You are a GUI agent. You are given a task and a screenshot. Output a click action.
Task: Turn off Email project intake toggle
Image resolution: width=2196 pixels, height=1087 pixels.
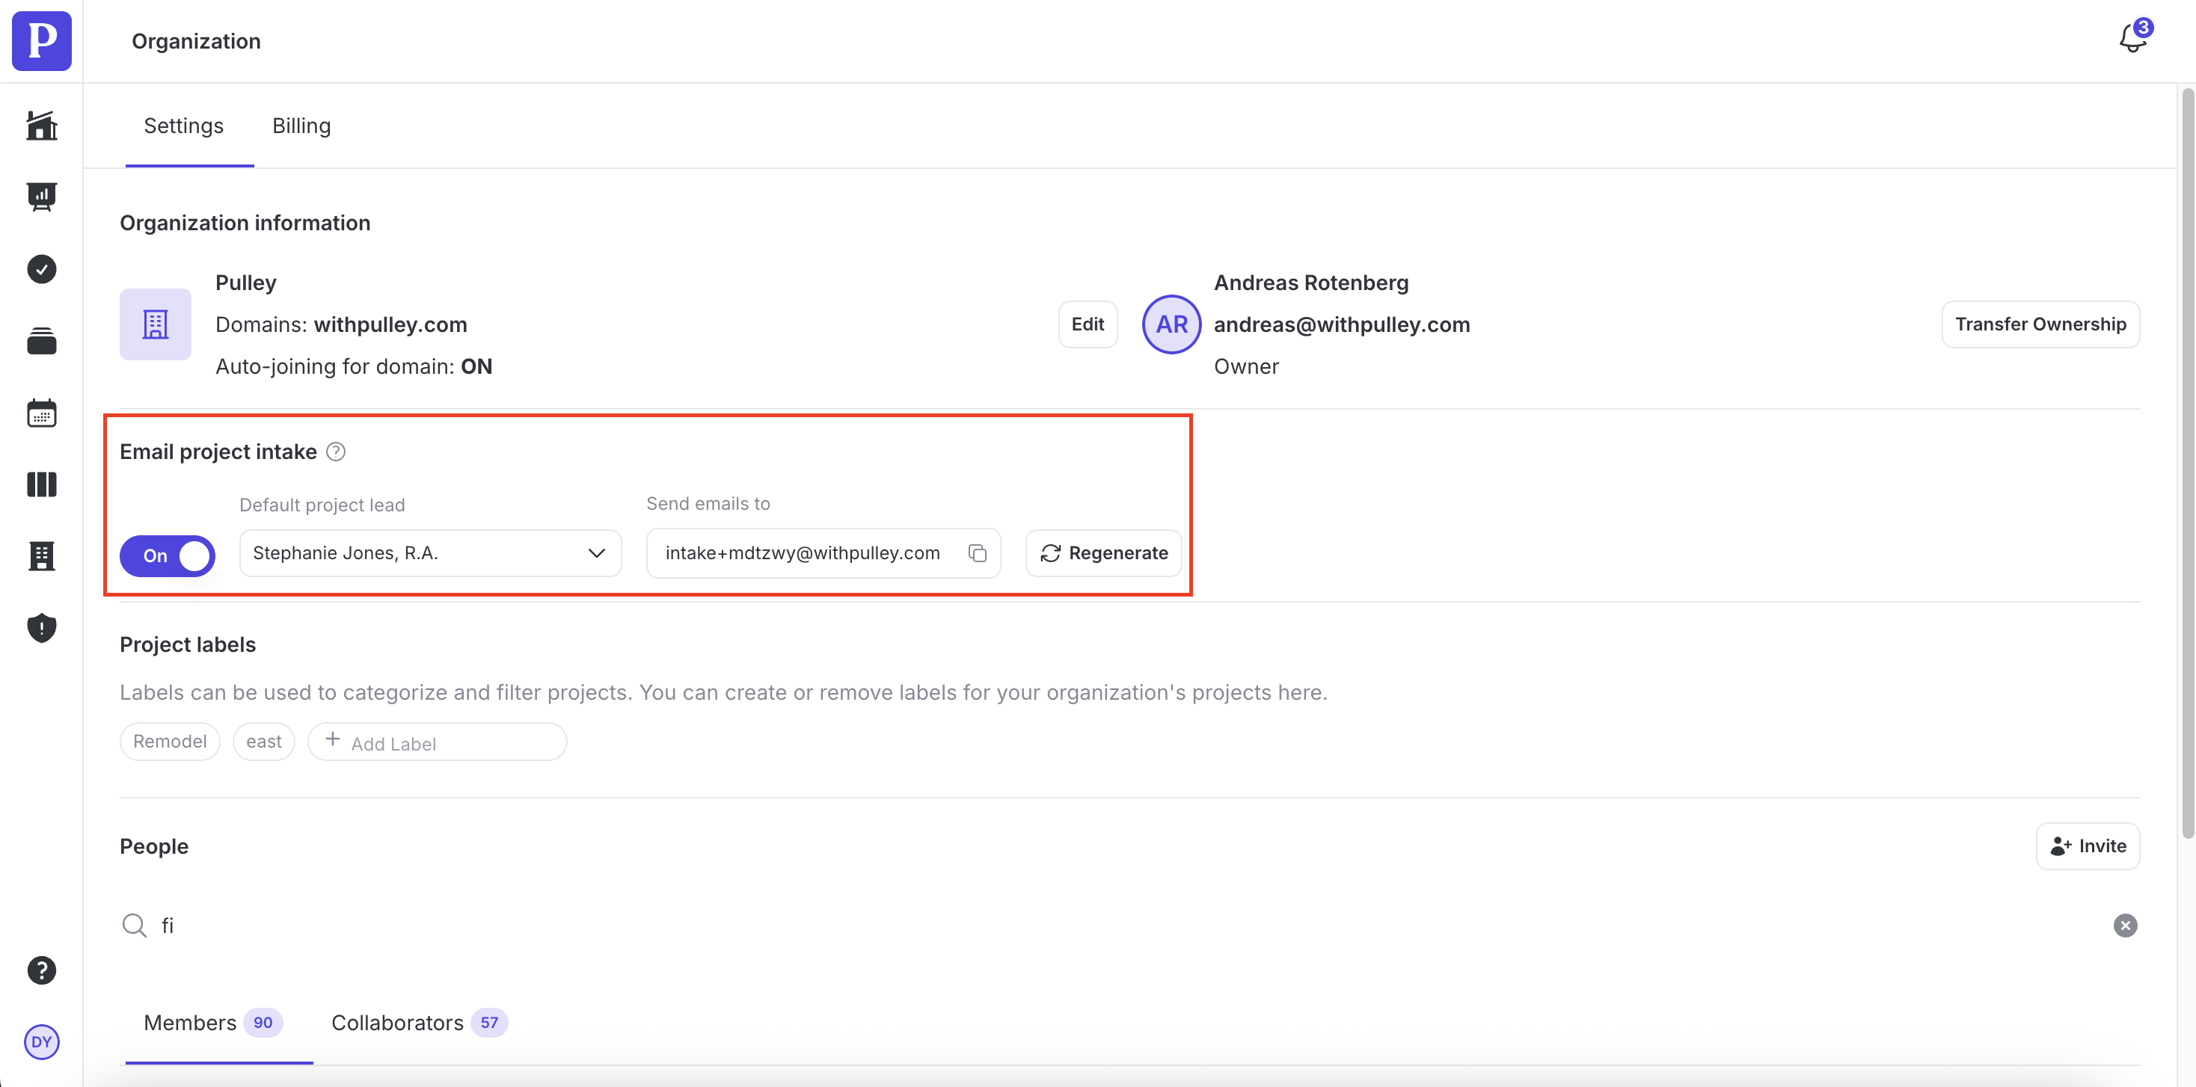click(x=167, y=555)
